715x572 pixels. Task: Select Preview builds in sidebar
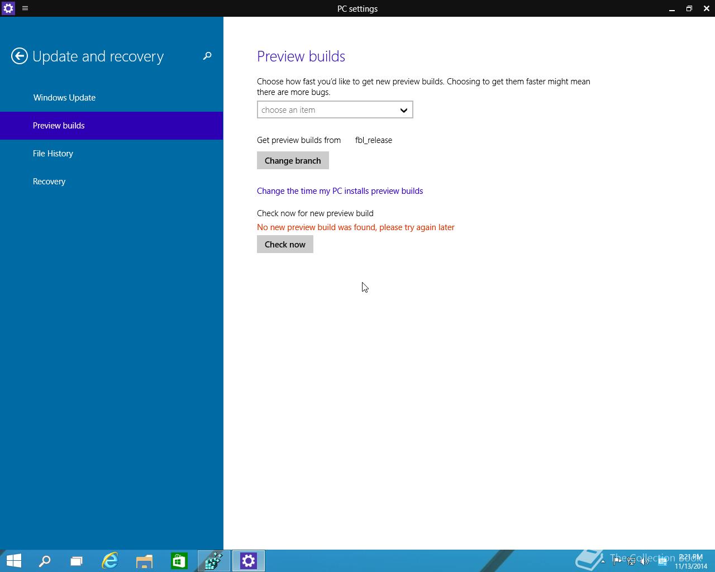pos(112,126)
